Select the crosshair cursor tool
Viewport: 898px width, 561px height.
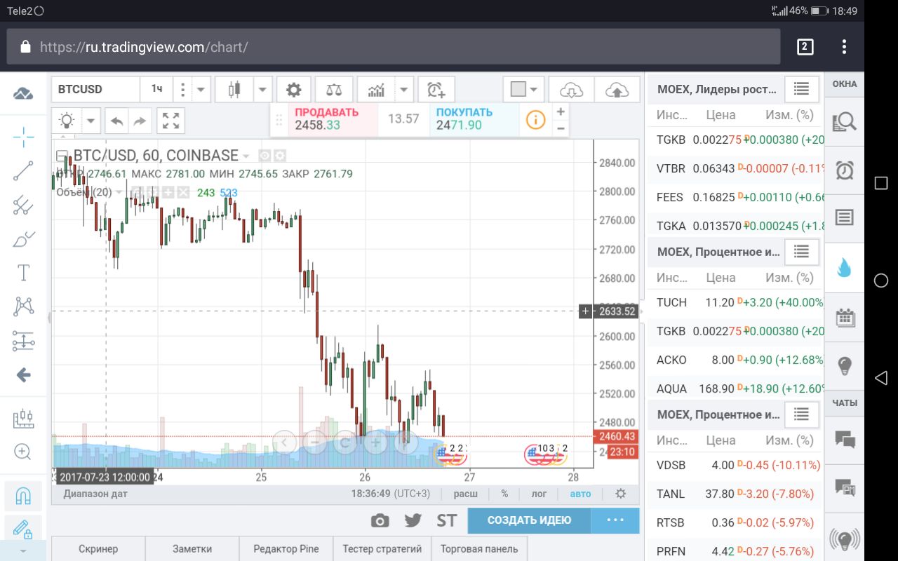[x=23, y=137]
